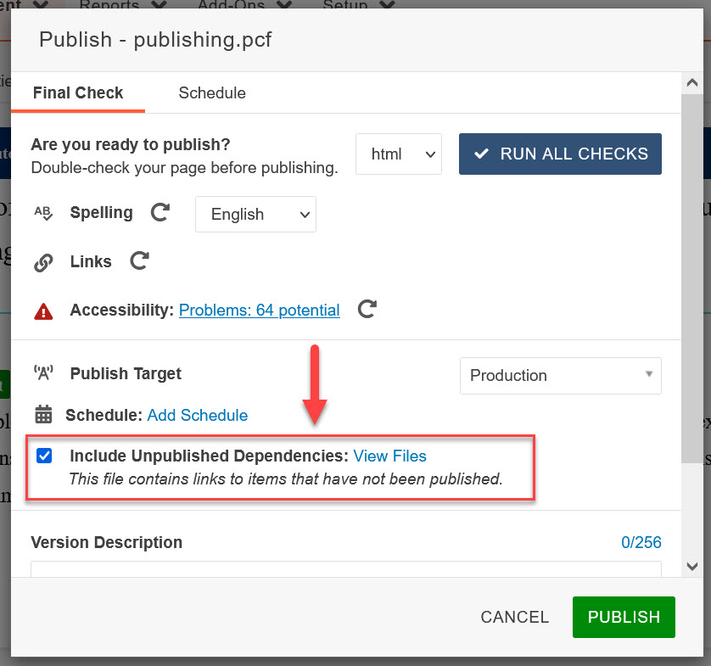Expand the Production publish target dropdown
The width and height of the screenshot is (711, 666).
click(560, 375)
